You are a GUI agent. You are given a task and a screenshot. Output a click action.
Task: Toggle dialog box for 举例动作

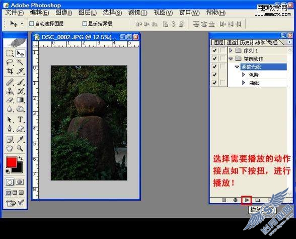(223, 58)
